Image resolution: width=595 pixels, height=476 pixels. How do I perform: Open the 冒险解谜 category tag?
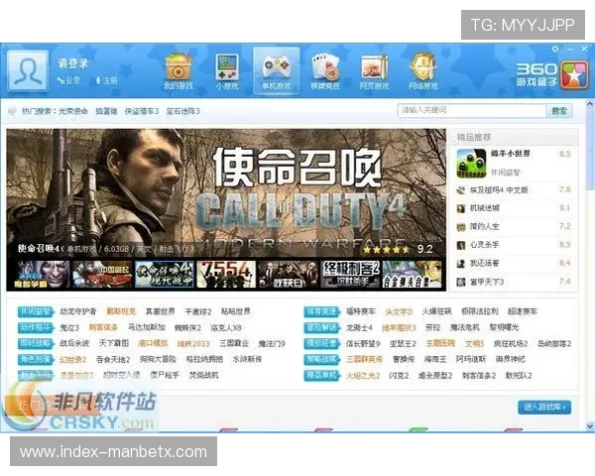click(321, 327)
